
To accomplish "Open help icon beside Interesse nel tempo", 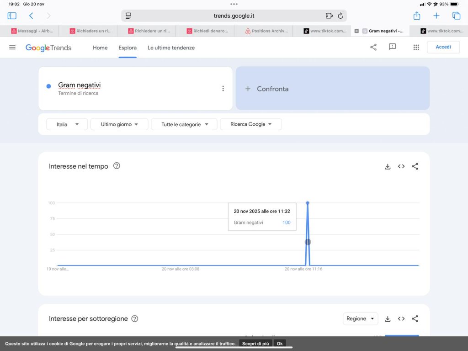I will 117,166.
